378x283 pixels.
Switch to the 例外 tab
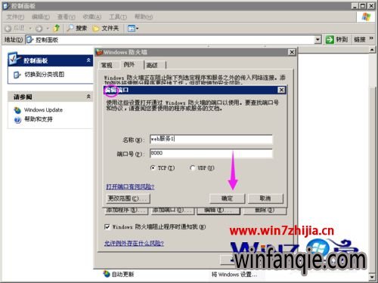pyautogui.click(x=129, y=65)
